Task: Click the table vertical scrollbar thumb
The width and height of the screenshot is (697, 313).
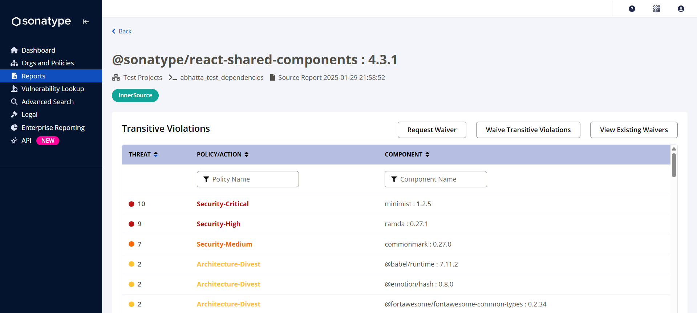Action: click(x=674, y=165)
